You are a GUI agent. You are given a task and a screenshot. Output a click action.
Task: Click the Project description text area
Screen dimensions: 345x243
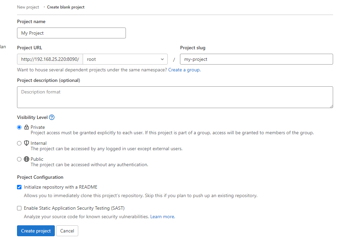[x=175, y=97]
